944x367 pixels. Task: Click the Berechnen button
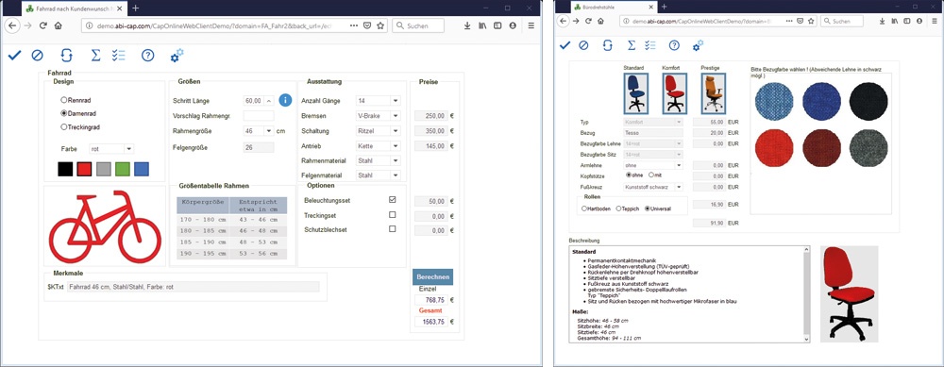(433, 276)
